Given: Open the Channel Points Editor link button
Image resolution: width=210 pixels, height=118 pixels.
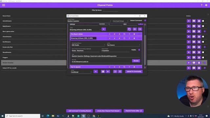Looking at the screenshot, I should (x=134, y=111).
